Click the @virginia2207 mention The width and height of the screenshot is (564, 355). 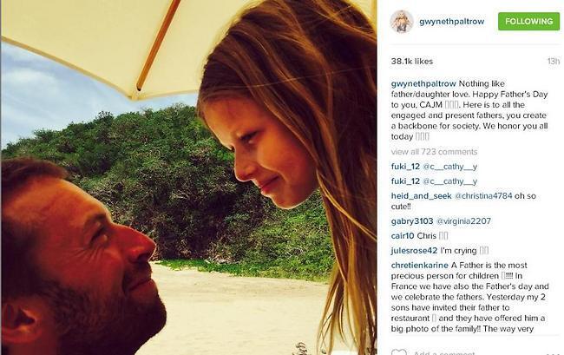463,221
